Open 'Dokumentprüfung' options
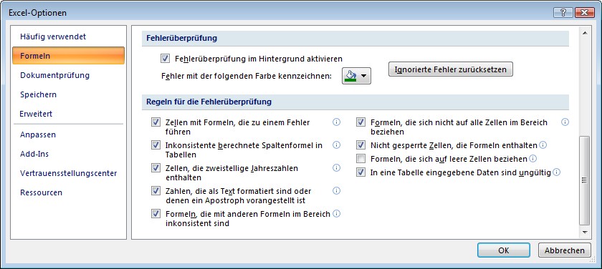602x269 pixels. point(68,75)
